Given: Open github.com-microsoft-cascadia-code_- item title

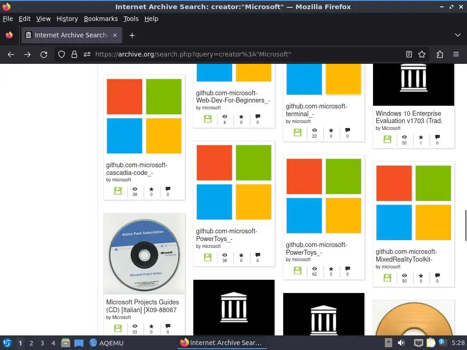Looking at the screenshot, I should point(137,169).
